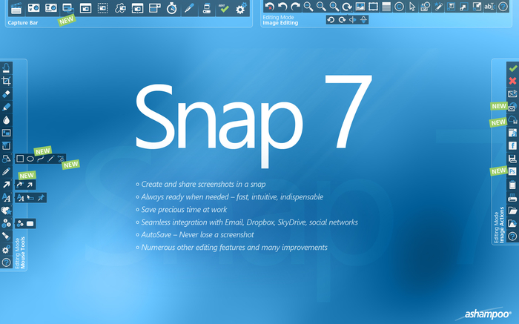The width and height of the screenshot is (519, 324).
Task: Open help in Image Editing bar
Action: 503,7
